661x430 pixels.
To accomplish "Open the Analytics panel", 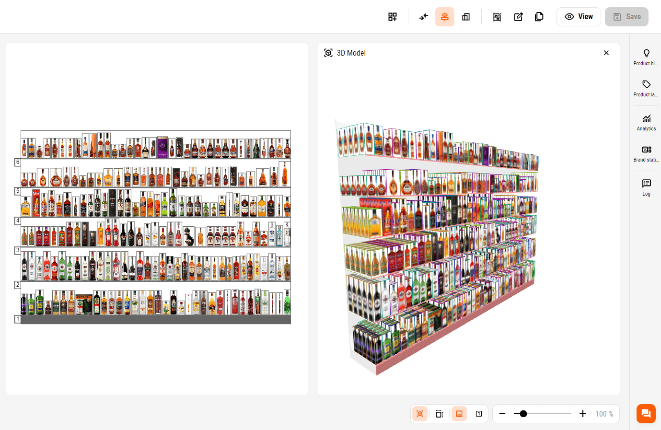I will click(646, 123).
